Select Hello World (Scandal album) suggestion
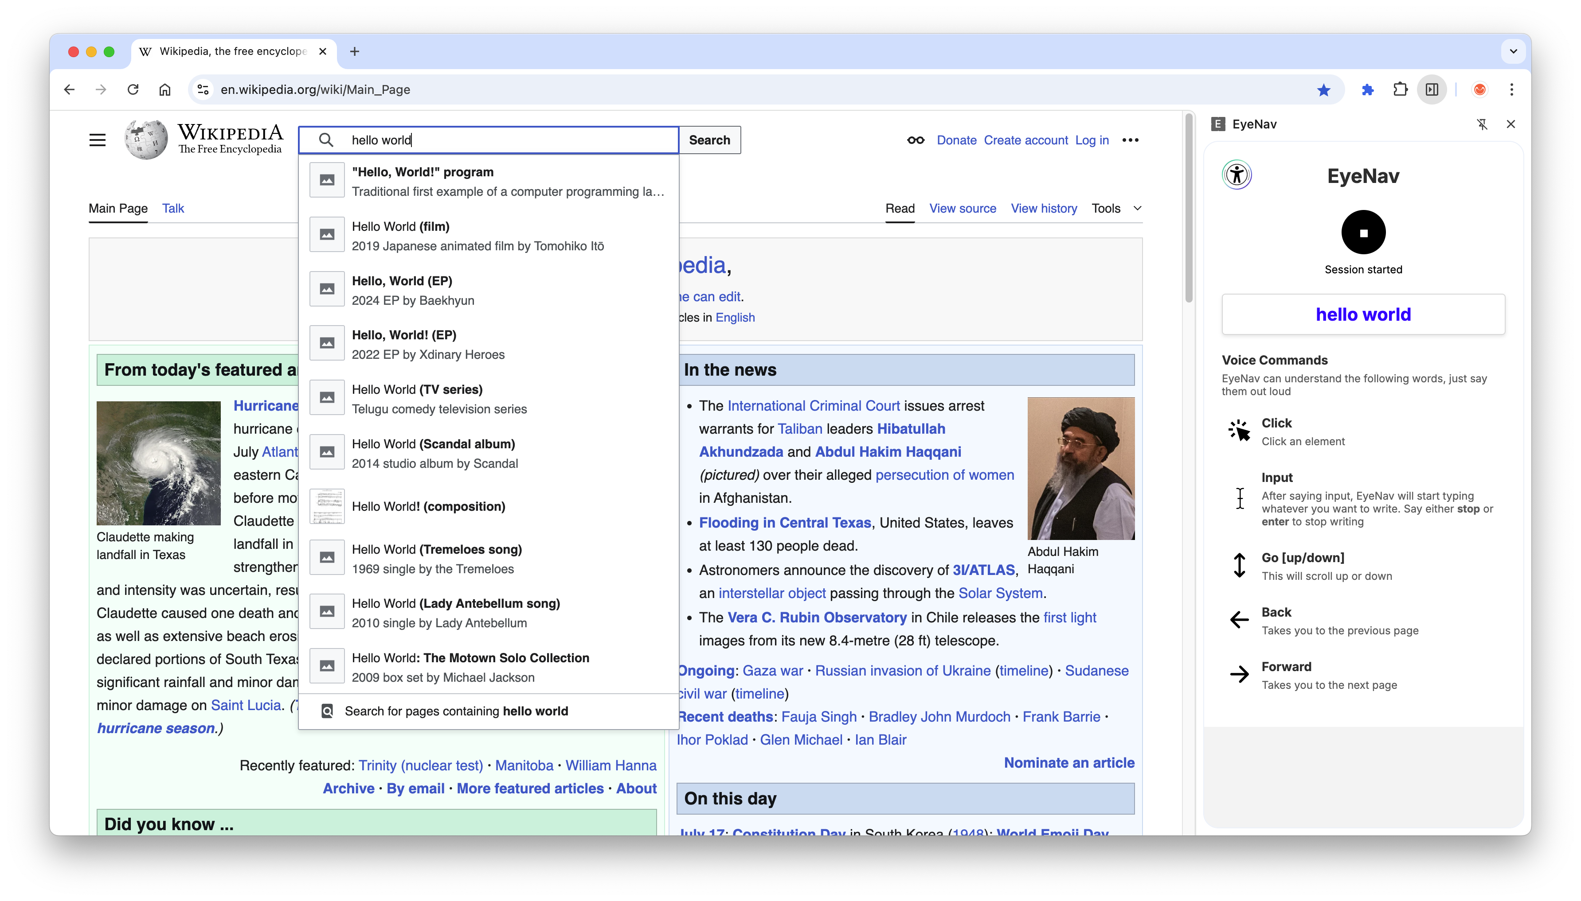 pyautogui.click(x=489, y=454)
